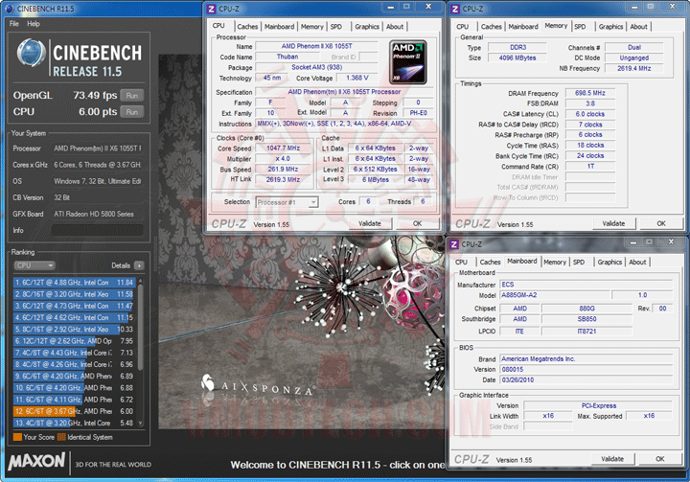Switch to CPU tab in Memory CPU-Z window
690x482 pixels.
click(x=463, y=27)
